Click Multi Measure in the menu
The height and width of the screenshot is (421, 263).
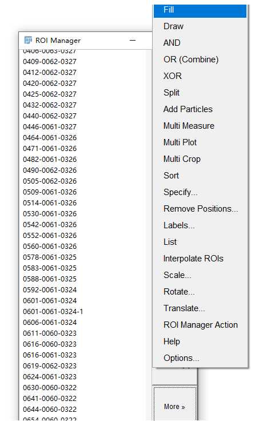click(x=200, y=126)
